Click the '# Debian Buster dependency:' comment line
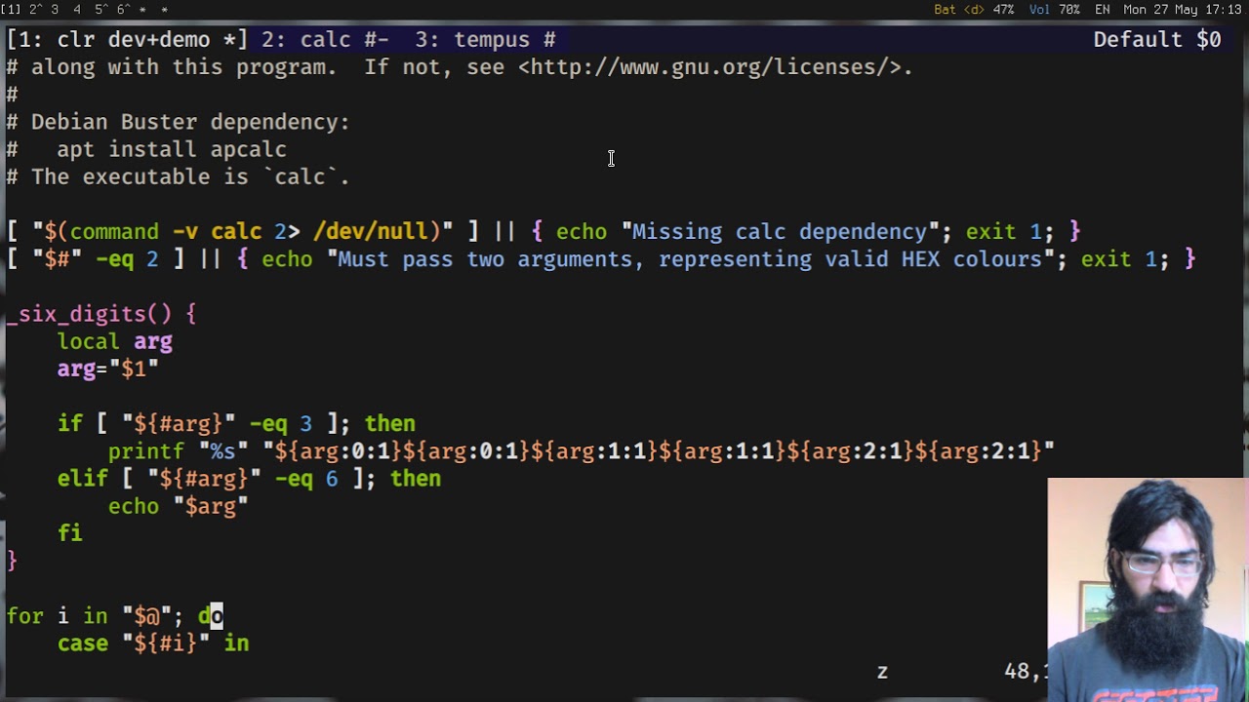This screenshot has width=1249, height=702. coord(178,122)
